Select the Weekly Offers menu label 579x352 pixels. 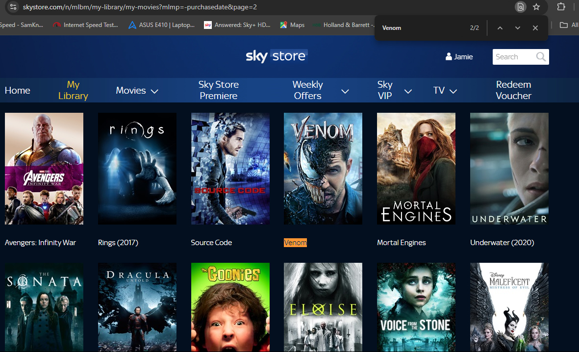point(307,90)
